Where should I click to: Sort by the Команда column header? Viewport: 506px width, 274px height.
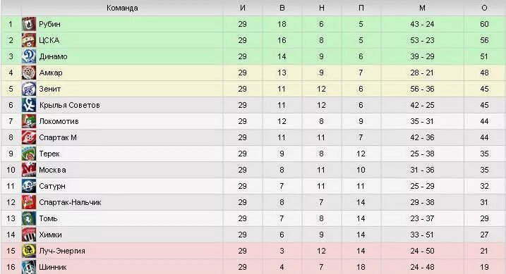[122, 8]
